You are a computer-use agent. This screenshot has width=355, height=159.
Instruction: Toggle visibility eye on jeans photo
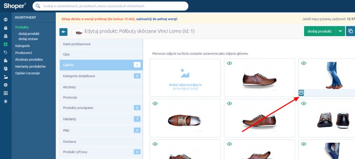pos(303,63)
